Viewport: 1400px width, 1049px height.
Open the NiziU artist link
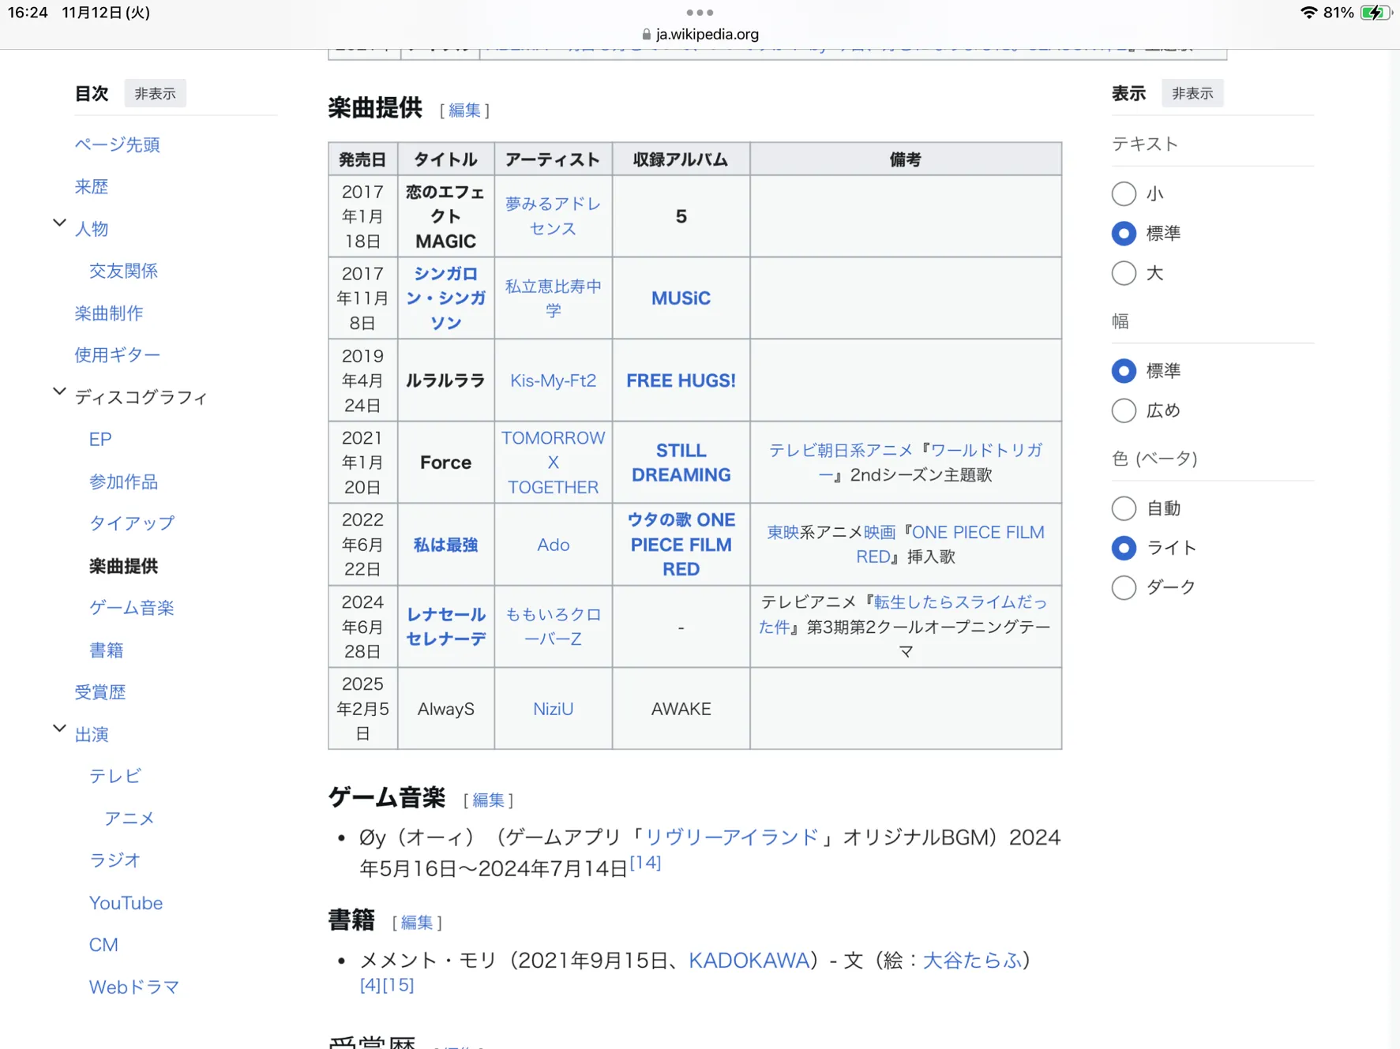point(553,709)
